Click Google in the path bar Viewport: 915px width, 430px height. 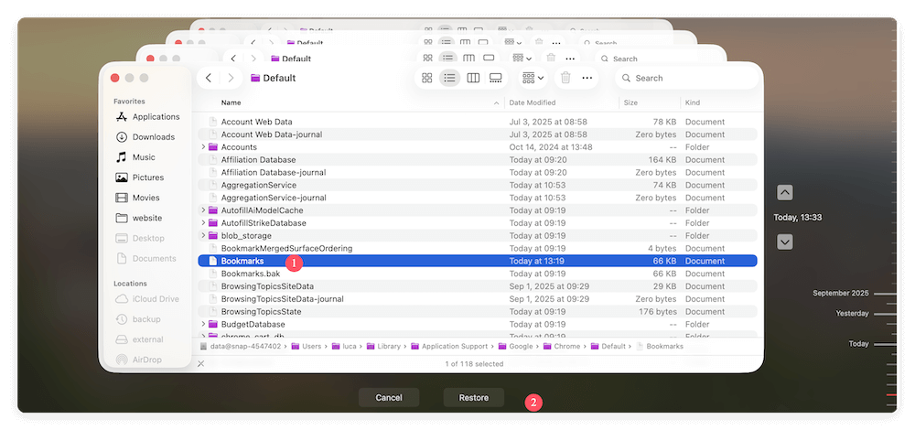click(515, 346)
